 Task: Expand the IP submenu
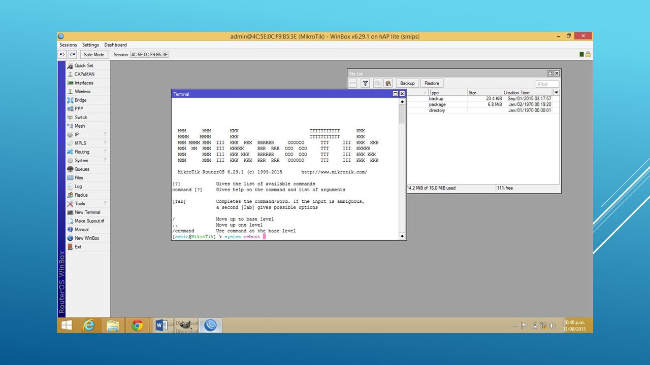88,134
